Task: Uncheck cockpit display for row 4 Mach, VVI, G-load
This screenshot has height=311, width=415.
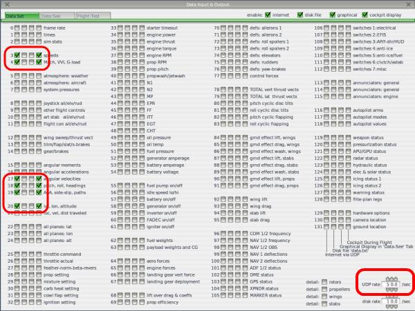Action: [x=39, y=61]
